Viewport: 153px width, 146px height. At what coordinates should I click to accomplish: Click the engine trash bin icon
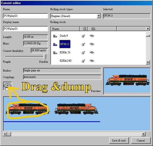(x=8, y=86)
